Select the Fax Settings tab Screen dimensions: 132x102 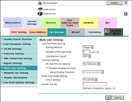tap(57, 32)
